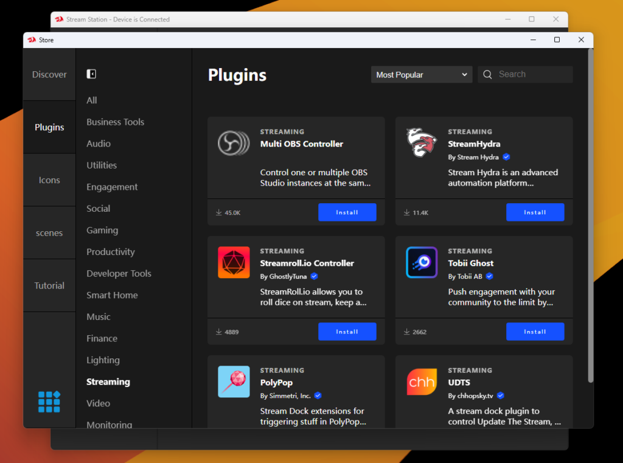
Task: Click the StreamHydra dragon logo
Action: point(422,142)
